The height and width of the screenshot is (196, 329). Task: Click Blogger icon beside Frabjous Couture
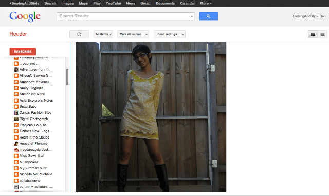[16, 125]
